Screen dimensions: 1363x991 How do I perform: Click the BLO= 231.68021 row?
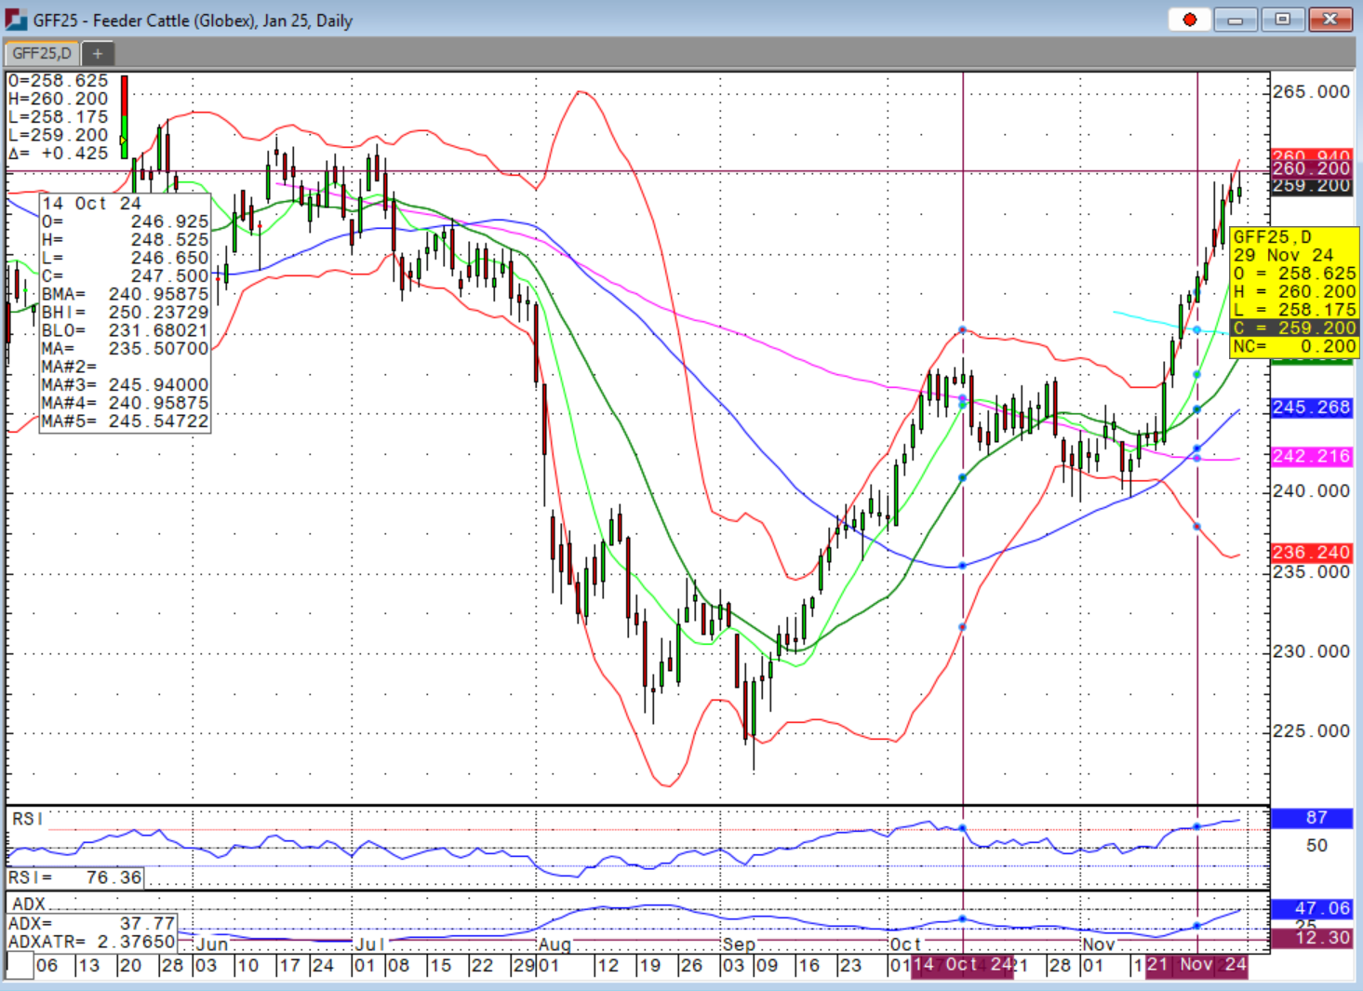click(x=125, y=330)
